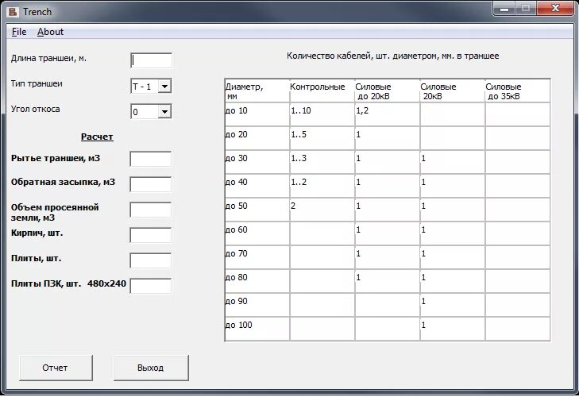Select the 'Диаметр, мм' header cell
579x397 pixels.
click(x=257, y=91)
